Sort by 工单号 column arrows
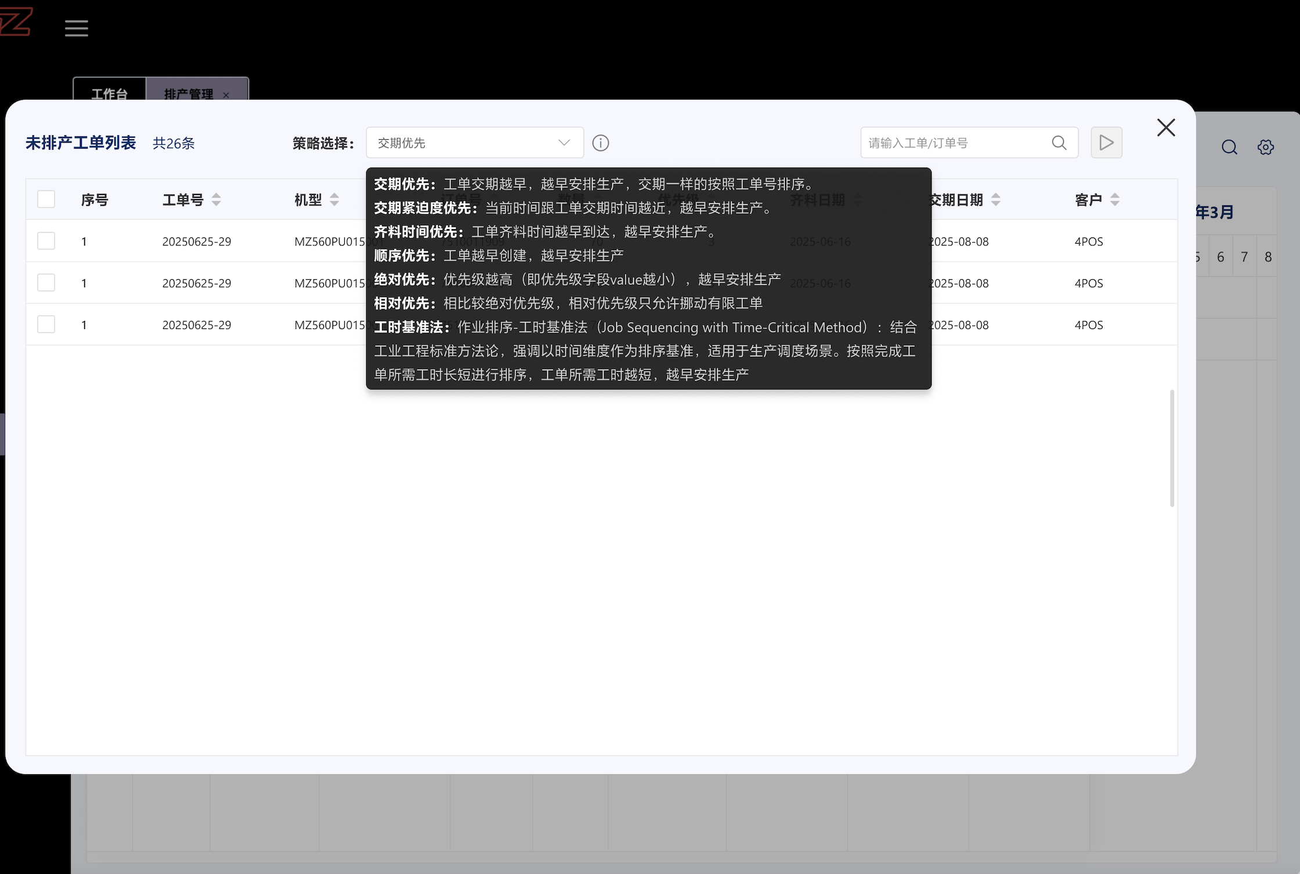Screen dimensions: 1300x874 [216, 200]
